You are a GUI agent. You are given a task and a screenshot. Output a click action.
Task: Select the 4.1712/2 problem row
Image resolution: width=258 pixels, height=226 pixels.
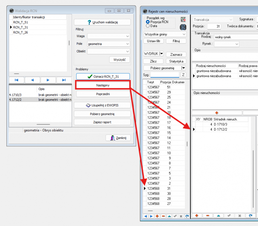pyautogui.click(x=40, y=100)
